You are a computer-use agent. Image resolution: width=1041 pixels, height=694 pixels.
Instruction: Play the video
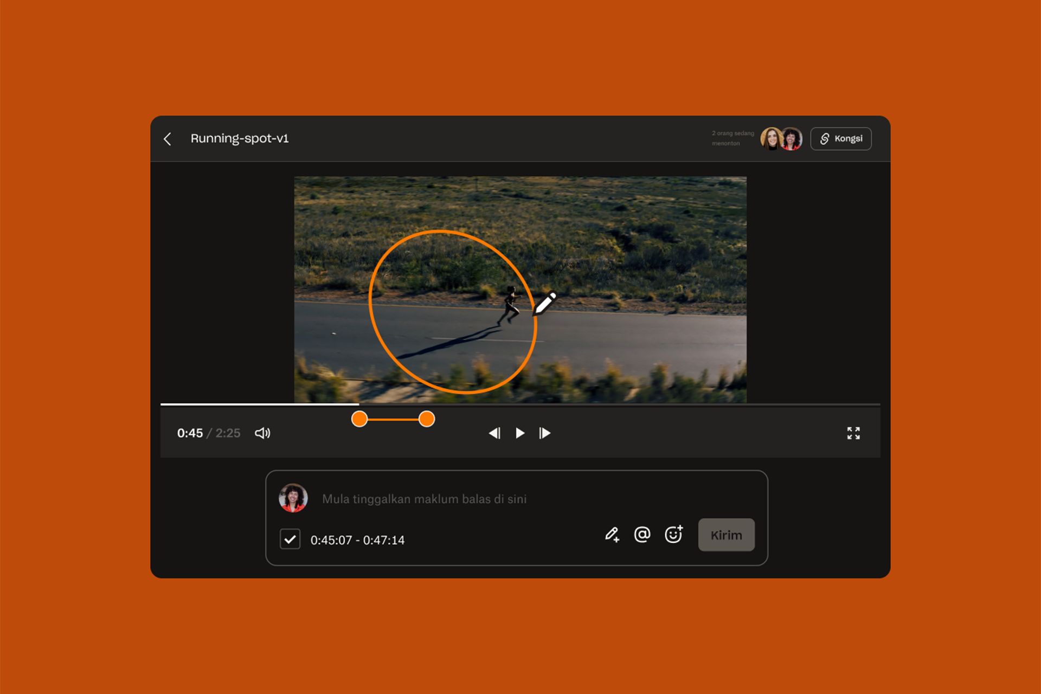pyautogui.click(x=520, y=433)
